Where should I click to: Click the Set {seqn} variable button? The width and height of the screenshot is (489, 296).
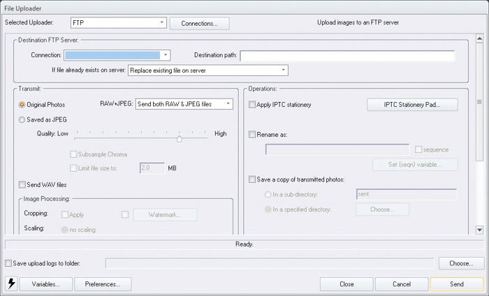415,165
